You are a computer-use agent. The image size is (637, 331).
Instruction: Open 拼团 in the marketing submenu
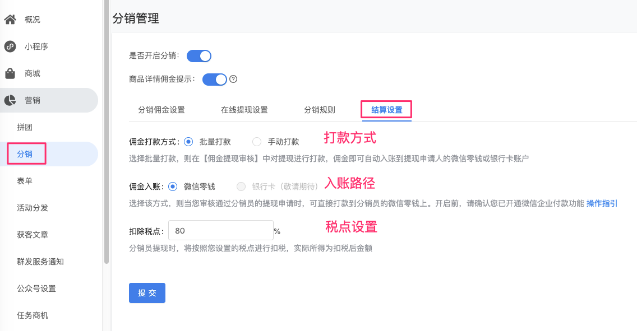(25, 127)
